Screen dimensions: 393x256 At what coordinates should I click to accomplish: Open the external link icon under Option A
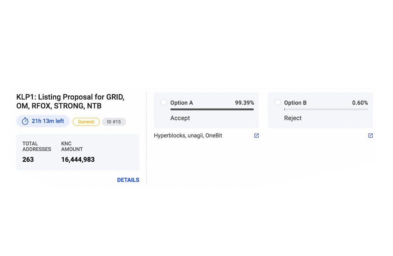[256, 136]
